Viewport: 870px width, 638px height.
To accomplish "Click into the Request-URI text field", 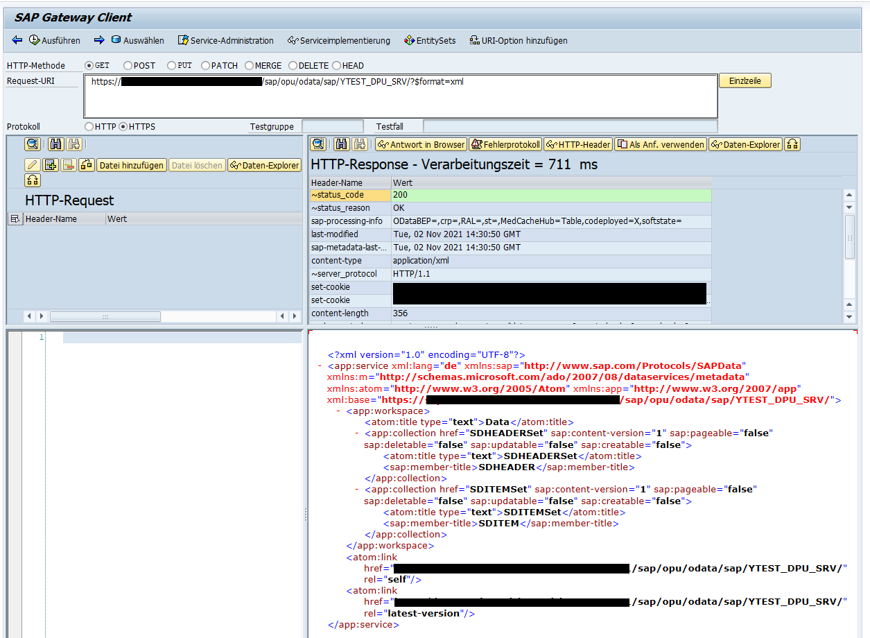I will pyautogui.click(x=401, y=96).
